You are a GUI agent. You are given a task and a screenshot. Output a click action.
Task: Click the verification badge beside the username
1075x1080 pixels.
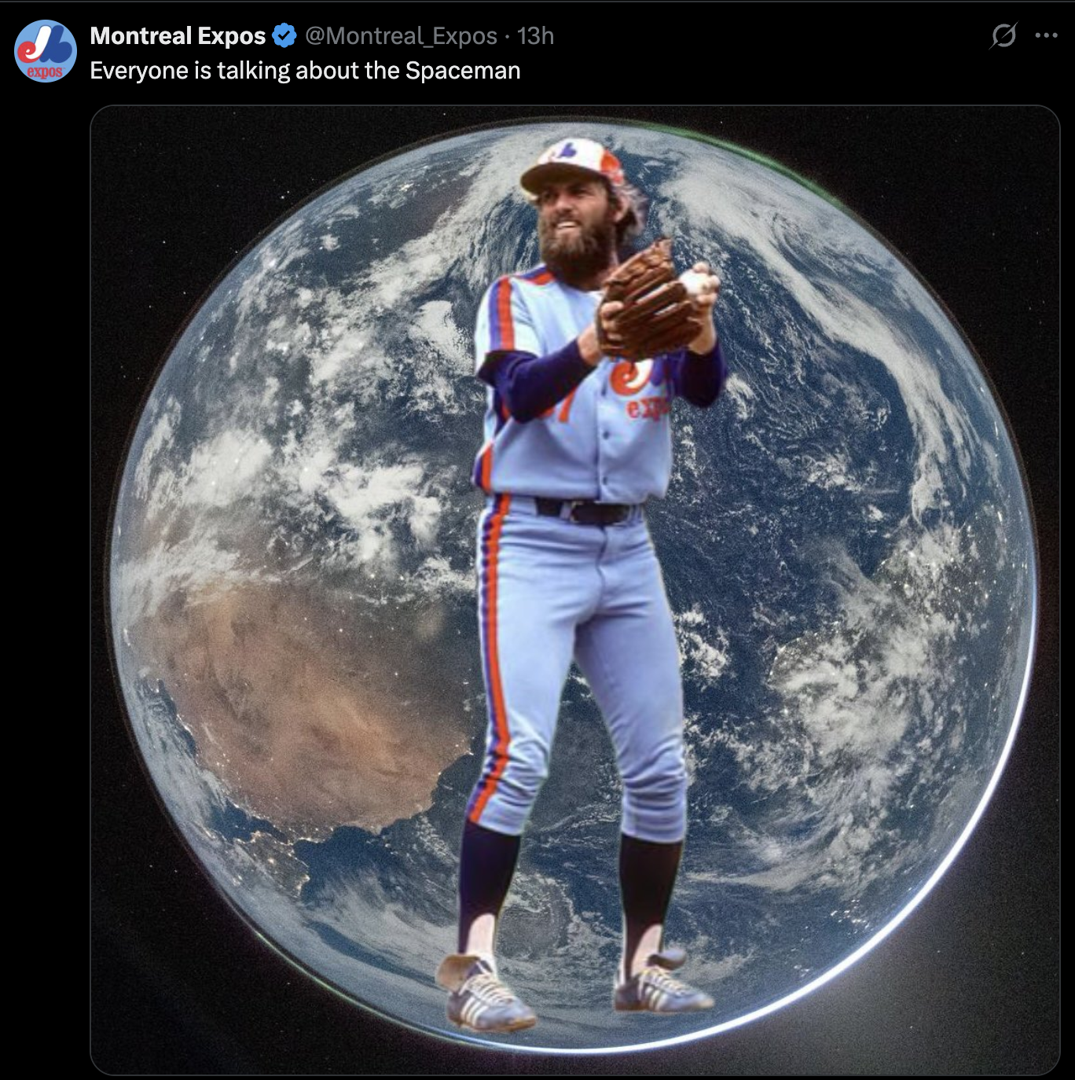(x=283, y=33)
